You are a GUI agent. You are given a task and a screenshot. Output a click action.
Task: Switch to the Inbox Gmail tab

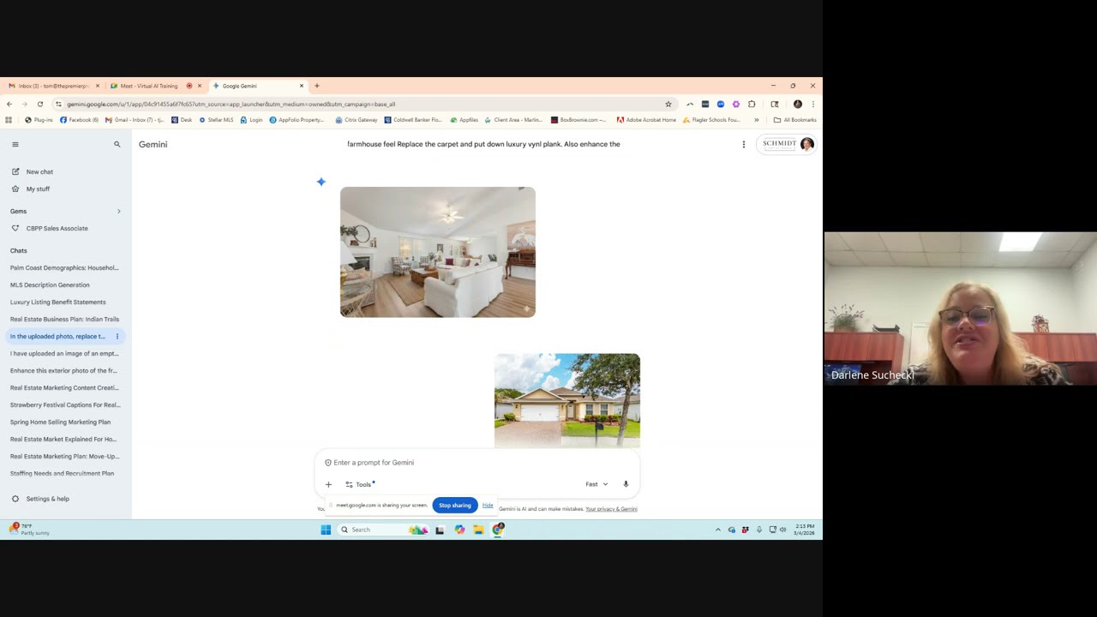click(53, 86)
